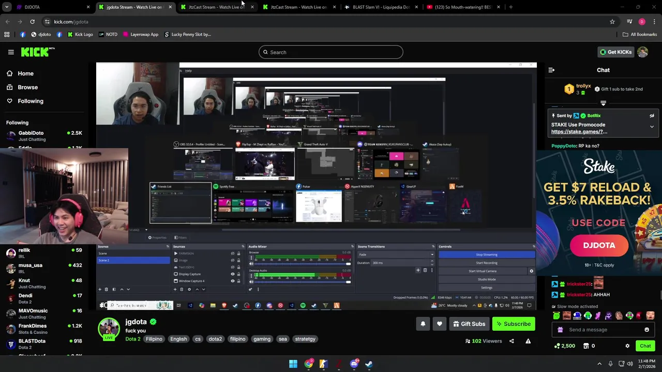Open the stake.games promo link

click(579, 132)
